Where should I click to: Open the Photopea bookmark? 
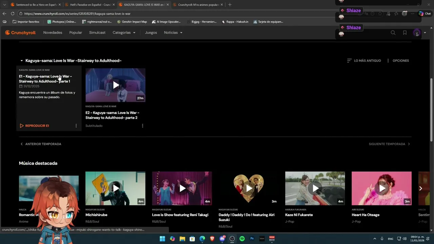click(62, 22)
